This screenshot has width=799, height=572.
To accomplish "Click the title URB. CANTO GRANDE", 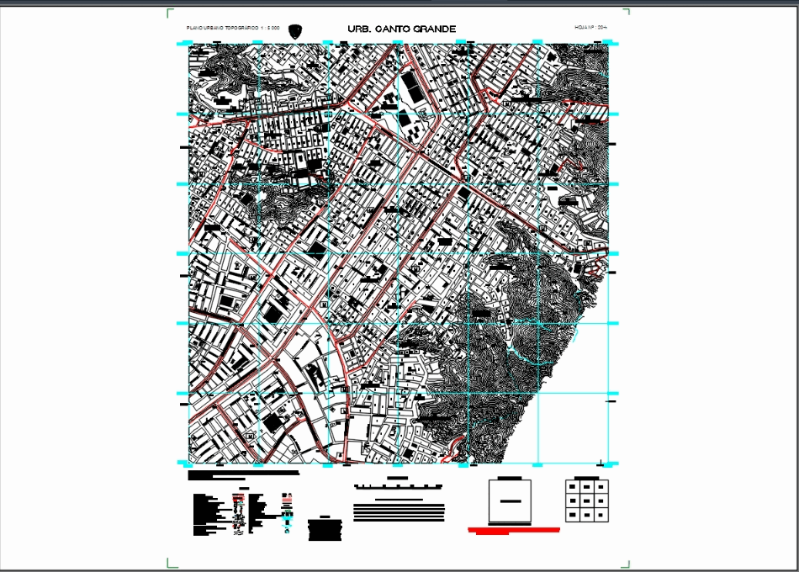I will click(401, 27).
